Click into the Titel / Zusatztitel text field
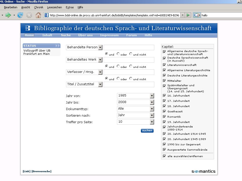The width and height of the screenshot is (242, 181). click(129, 84)
